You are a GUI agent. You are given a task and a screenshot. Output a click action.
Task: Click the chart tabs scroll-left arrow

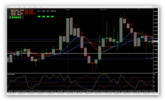pyautogui.click(x=155, y=94)
